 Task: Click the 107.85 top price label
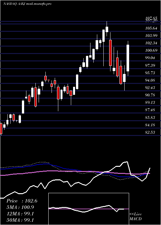pyautogui.click(x=151, y=18)
